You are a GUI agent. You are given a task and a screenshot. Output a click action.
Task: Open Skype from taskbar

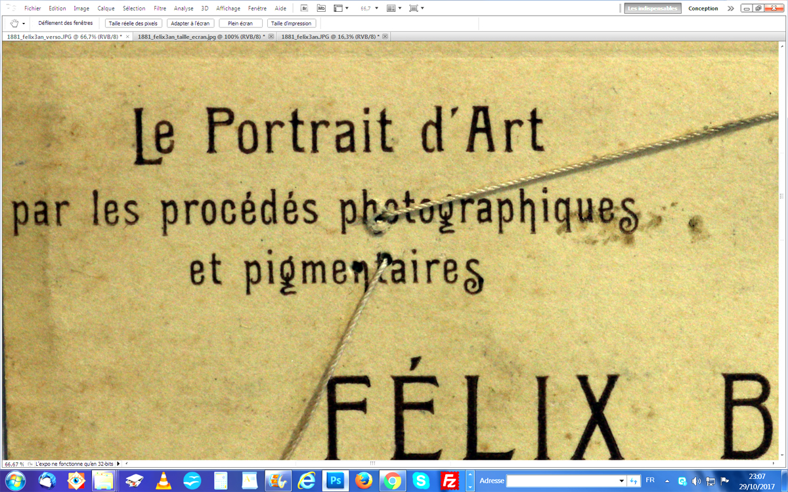coord(421,482)
